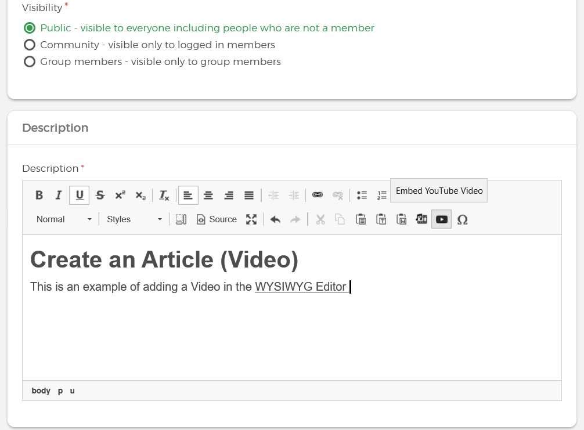Select Group members visibility
This screenshot has height=430, width=584.
[x=30, y=61]
